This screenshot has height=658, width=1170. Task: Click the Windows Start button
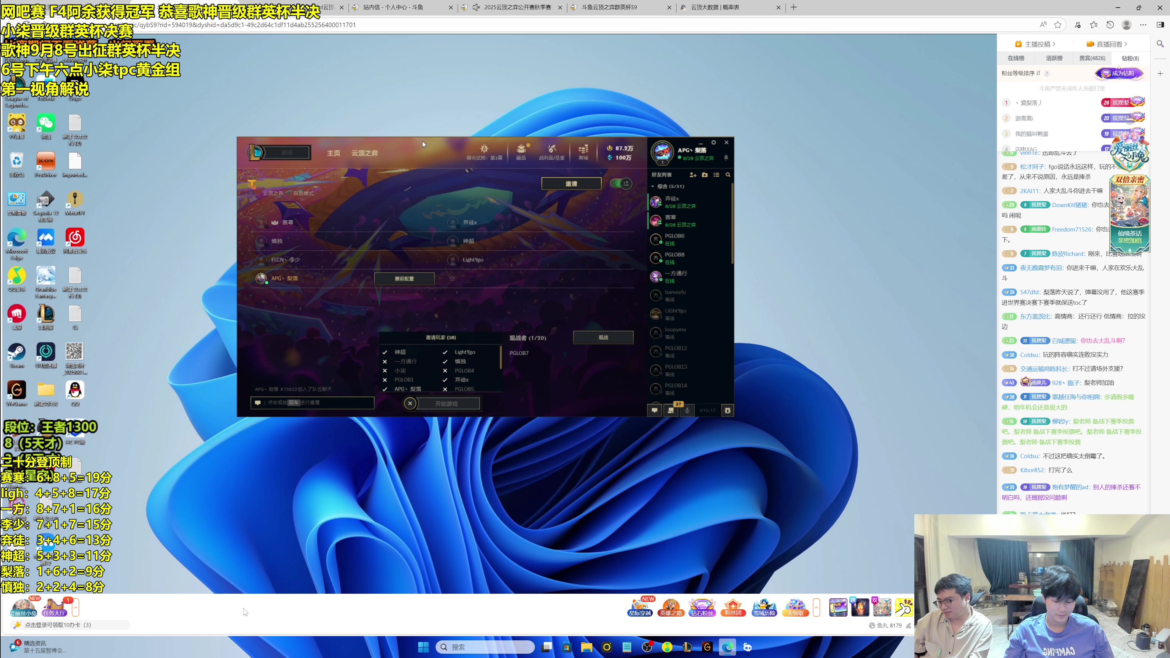click(x=423, y=647)
